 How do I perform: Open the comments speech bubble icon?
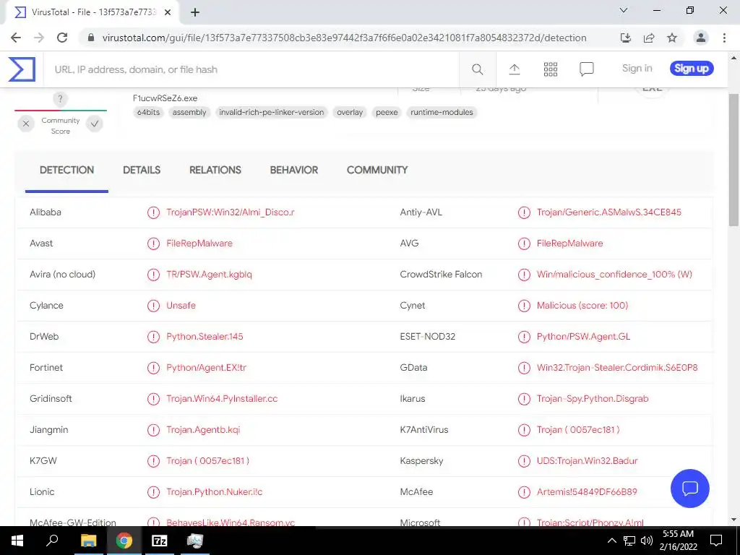[x=586, y=69]
